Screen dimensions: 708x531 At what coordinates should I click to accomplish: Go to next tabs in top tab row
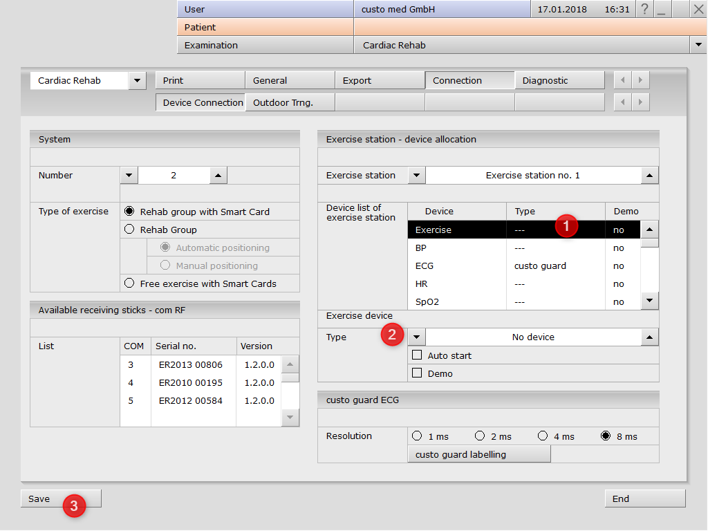(640, 80)
